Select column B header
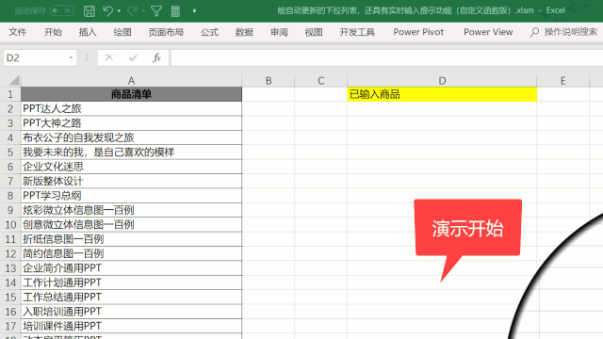The image size is (603, 339). (269, 81)
